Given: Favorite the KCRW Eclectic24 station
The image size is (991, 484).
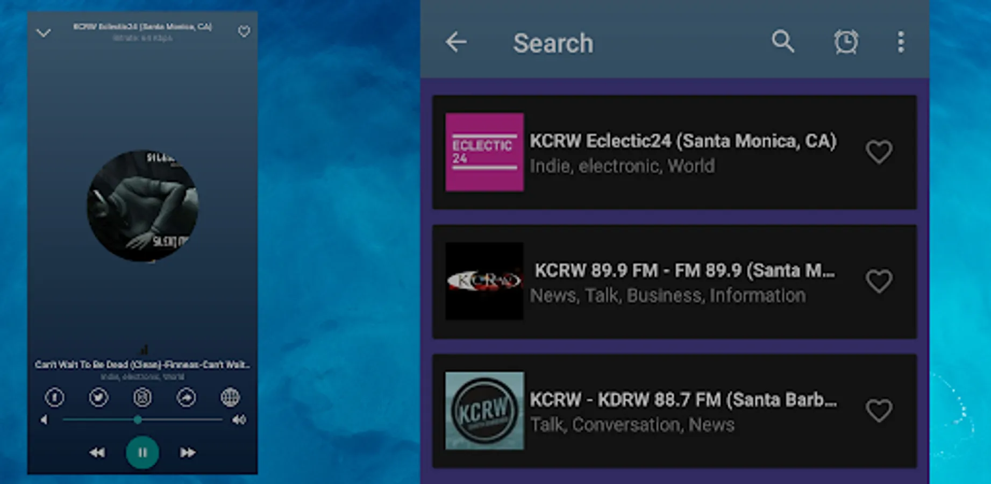Looking at the screenshot, I should [879, 152].
